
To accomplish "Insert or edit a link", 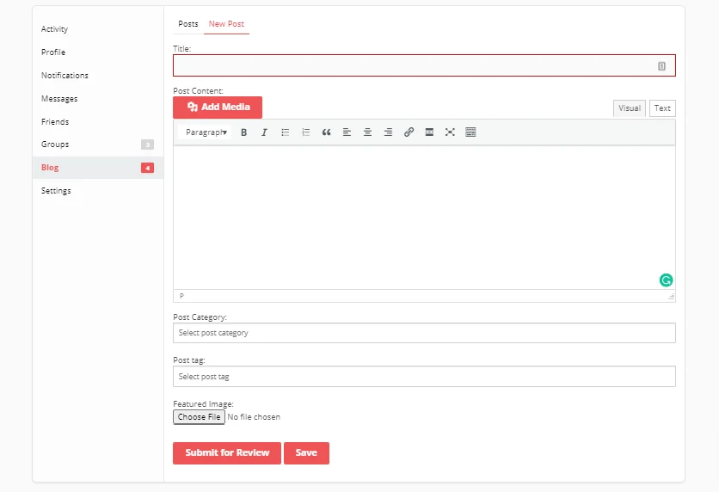I will tap(409, 132).
